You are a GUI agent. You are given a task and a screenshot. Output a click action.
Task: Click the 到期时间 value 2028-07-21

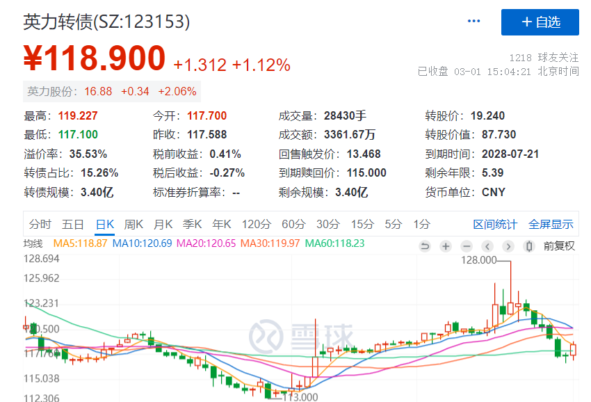pos(510,154)
